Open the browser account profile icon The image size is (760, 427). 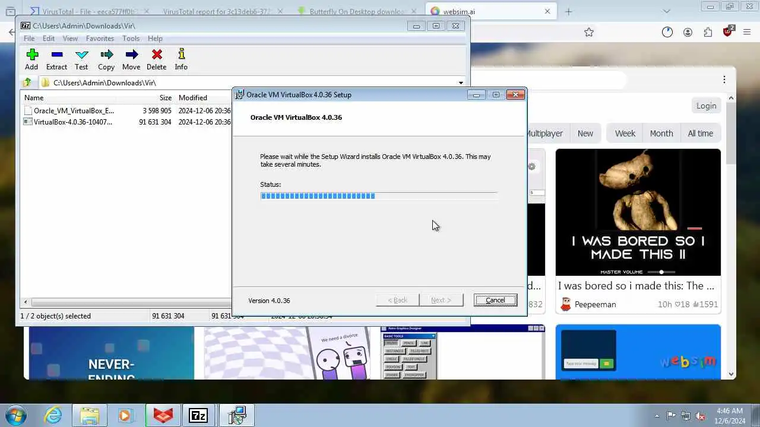pyautogui.click(x=688, y=33)
